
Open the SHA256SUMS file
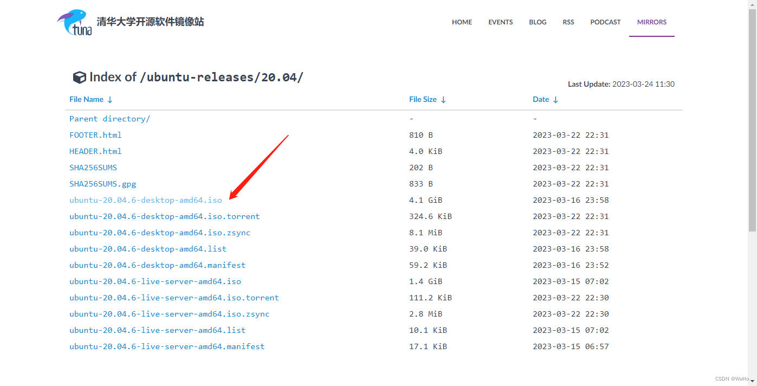click(93, 168)
